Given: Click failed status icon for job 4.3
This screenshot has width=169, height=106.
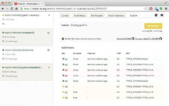Looking at the screenshot, I should 64,70.
